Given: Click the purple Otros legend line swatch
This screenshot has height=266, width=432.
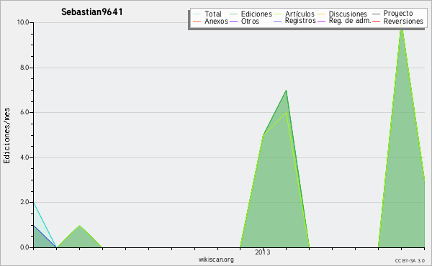Looking at the screenshot, I should coord(233,21).
